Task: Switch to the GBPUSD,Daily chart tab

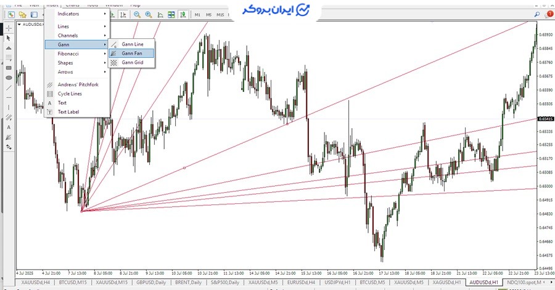Action: (x=151, y=283)
